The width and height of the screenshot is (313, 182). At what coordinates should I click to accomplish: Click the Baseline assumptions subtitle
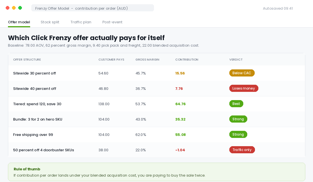(x=103, y=45)
